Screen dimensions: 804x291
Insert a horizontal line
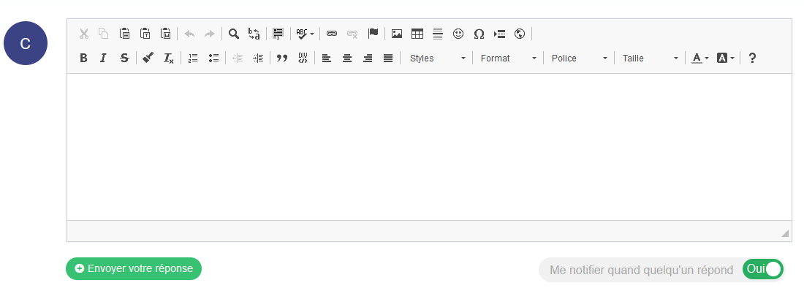tap(437, 34)
